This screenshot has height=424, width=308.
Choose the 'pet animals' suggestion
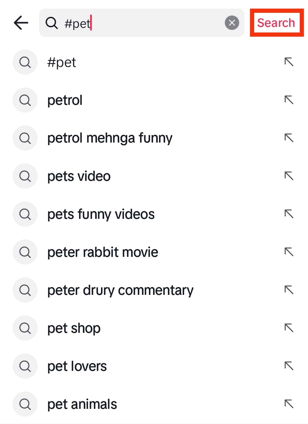pos(82,404)
